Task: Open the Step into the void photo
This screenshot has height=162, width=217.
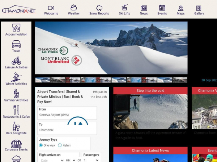Action: [x=150, y=112]
